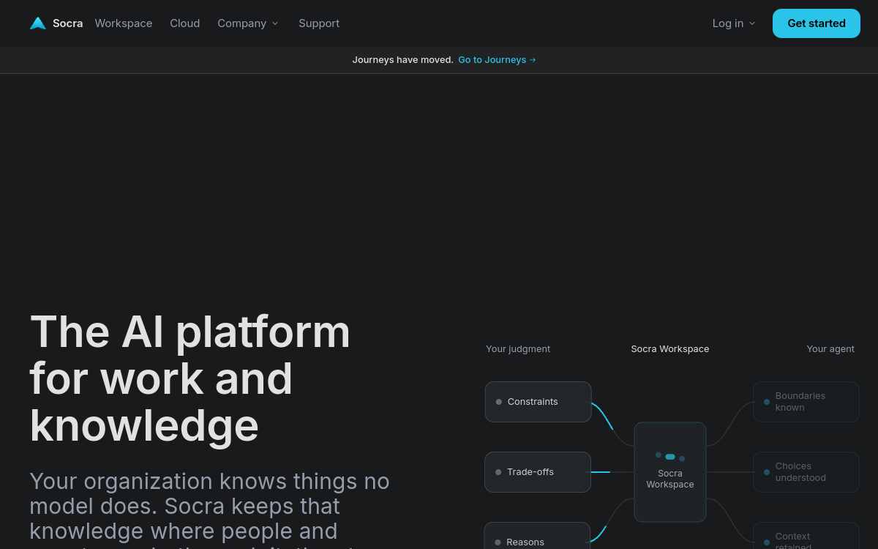The width and height of the screenshot is (878, 549).
Task: Open the Cloud nav item
Action: (x=185, y=23)
